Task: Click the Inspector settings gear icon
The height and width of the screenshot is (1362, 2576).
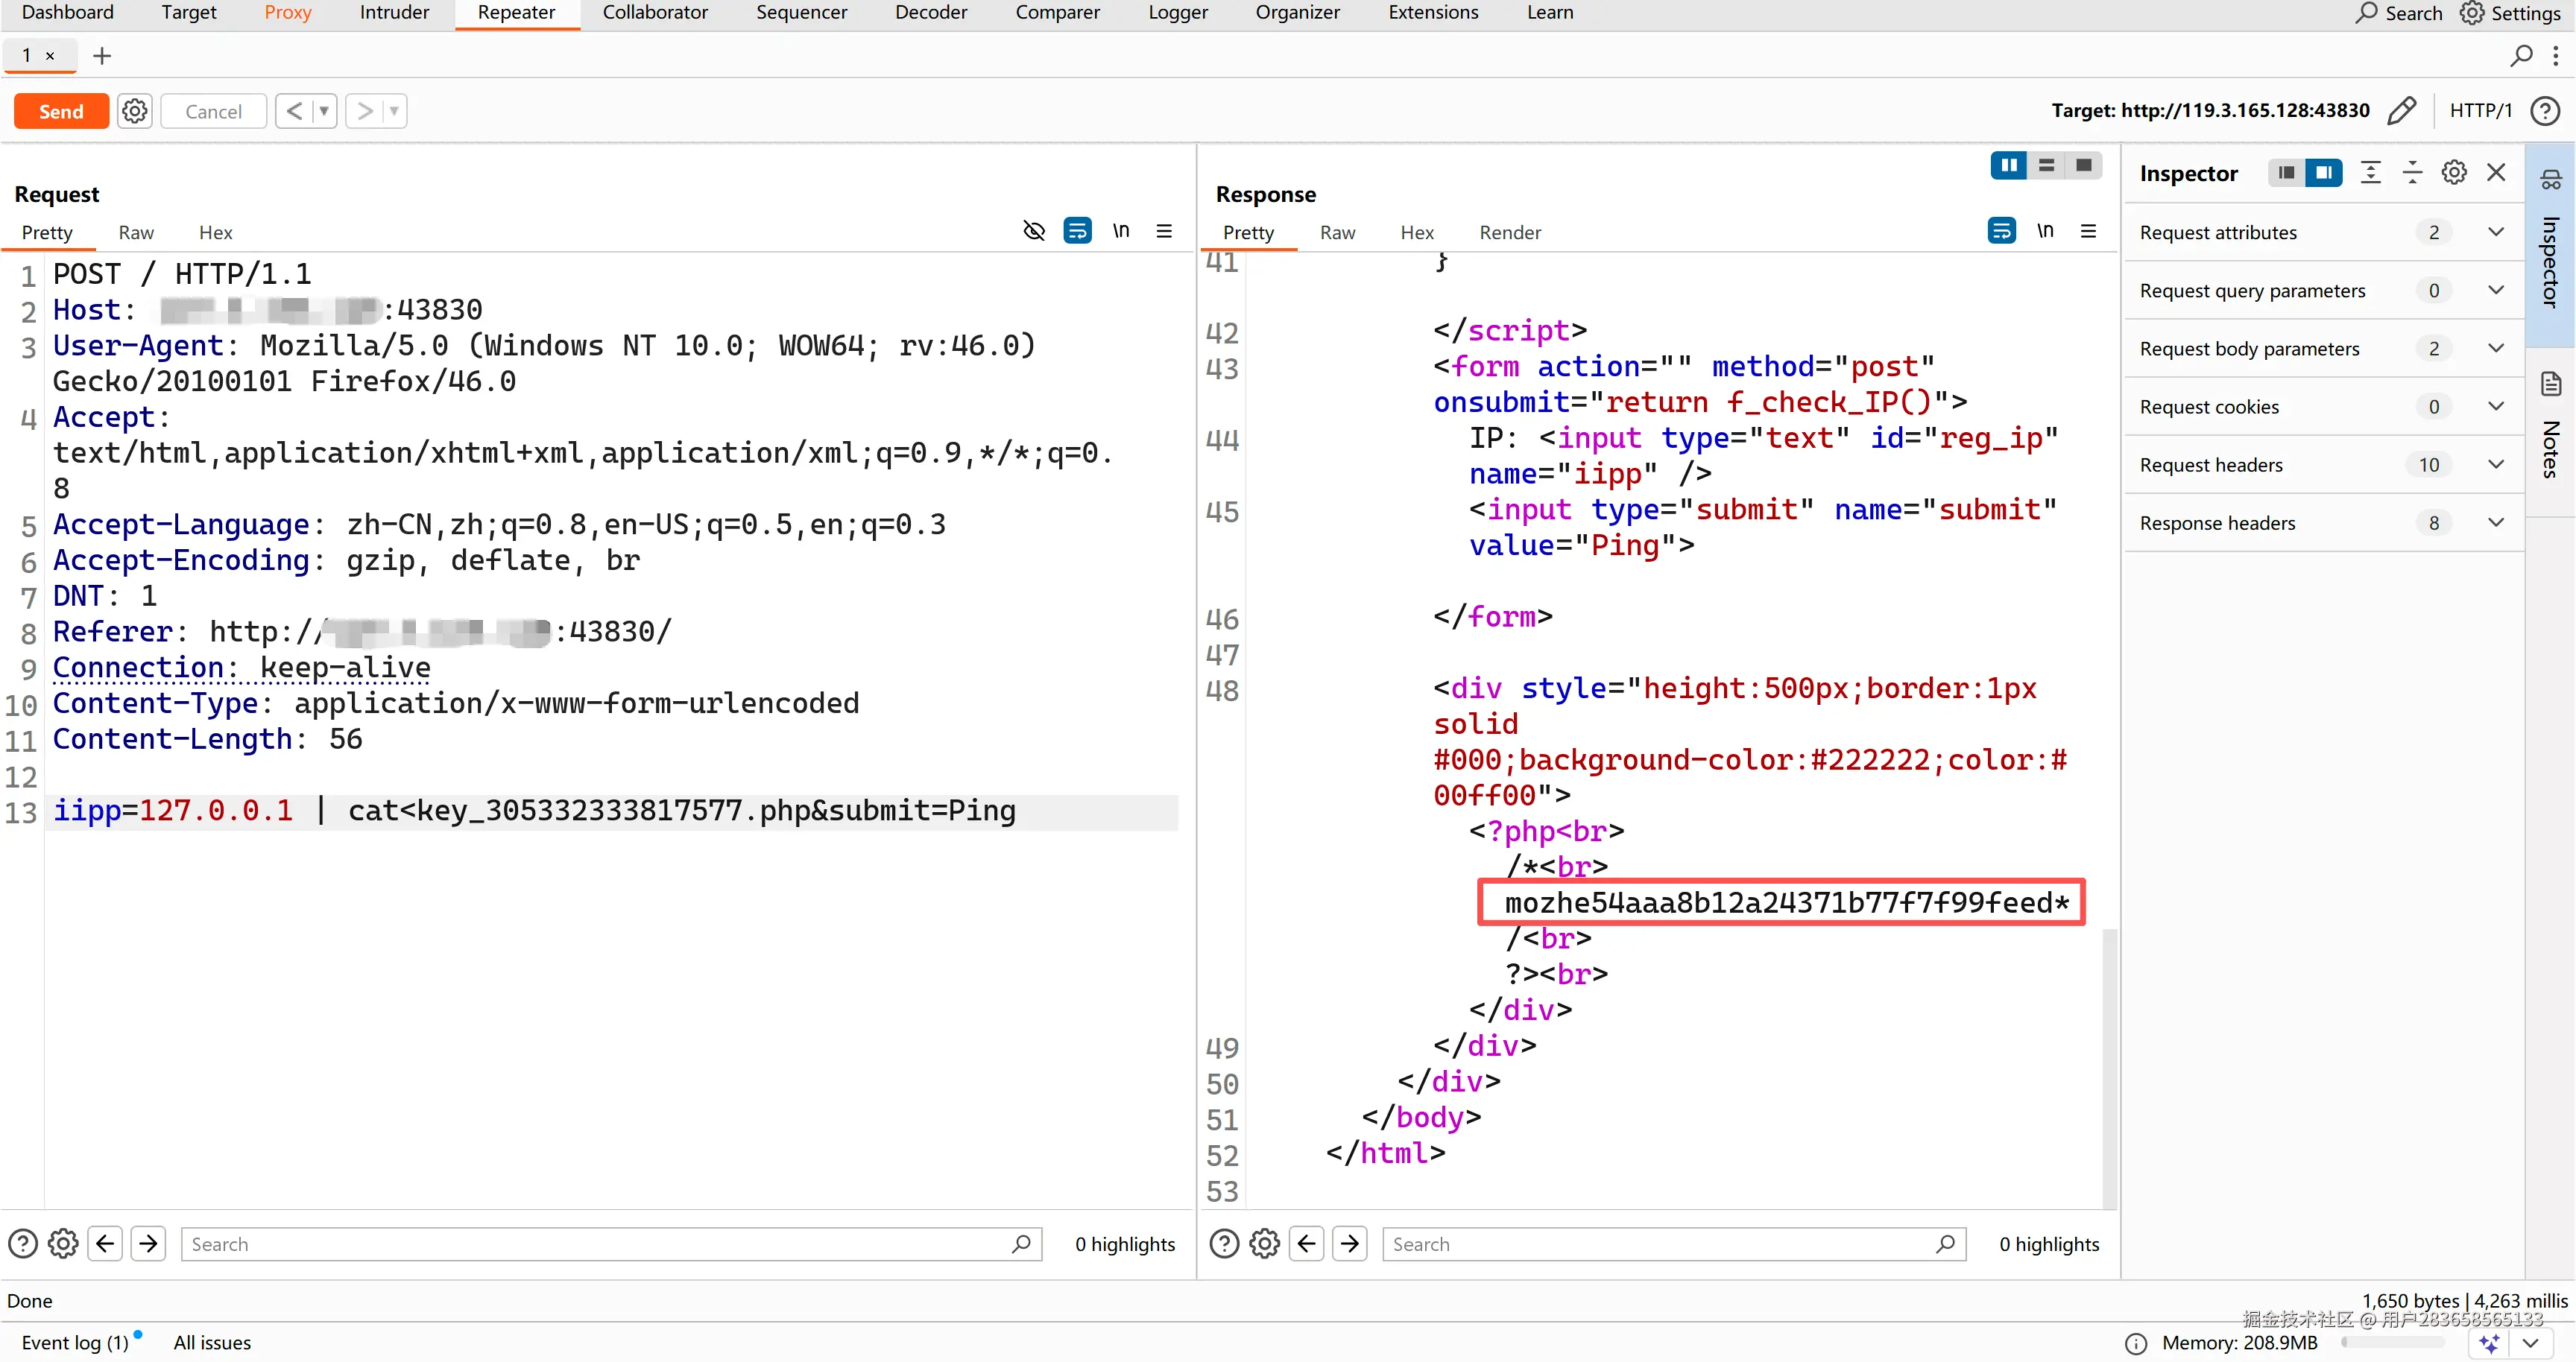Action: tap(2454, 173)
